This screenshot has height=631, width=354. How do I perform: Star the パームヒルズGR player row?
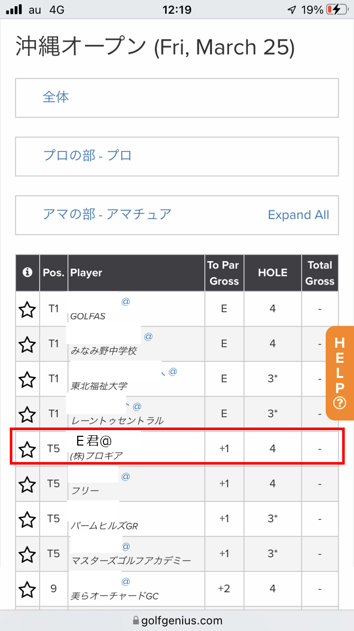click(x=27, y=519)
